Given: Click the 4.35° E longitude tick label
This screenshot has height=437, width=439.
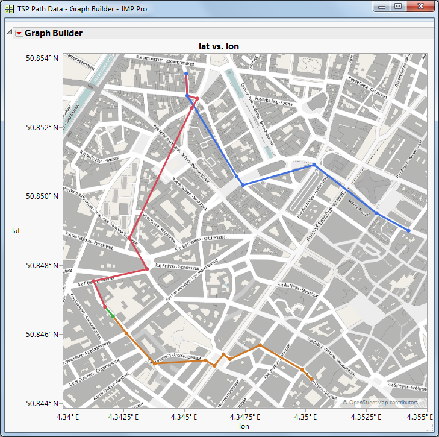Looking at the screenshot, I should click(x=305, y=417).
